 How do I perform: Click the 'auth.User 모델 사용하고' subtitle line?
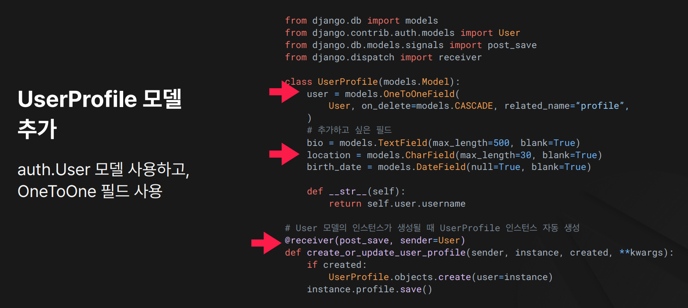103,170
